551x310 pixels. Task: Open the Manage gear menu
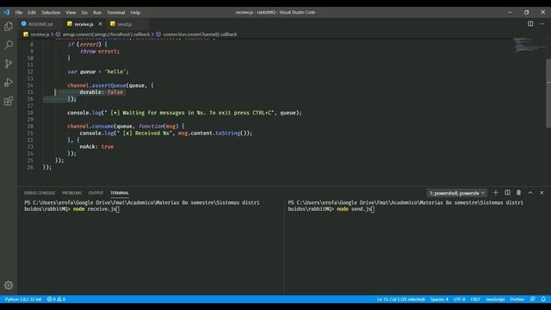[9, 285]
